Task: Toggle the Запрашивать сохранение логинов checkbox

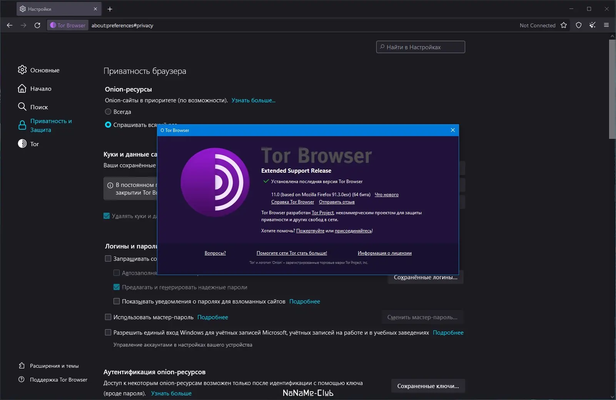Action: (x=108, y=259)
